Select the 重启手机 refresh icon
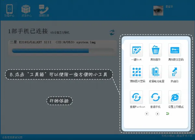Screen dimensions: 195x140 coord(155,97)
